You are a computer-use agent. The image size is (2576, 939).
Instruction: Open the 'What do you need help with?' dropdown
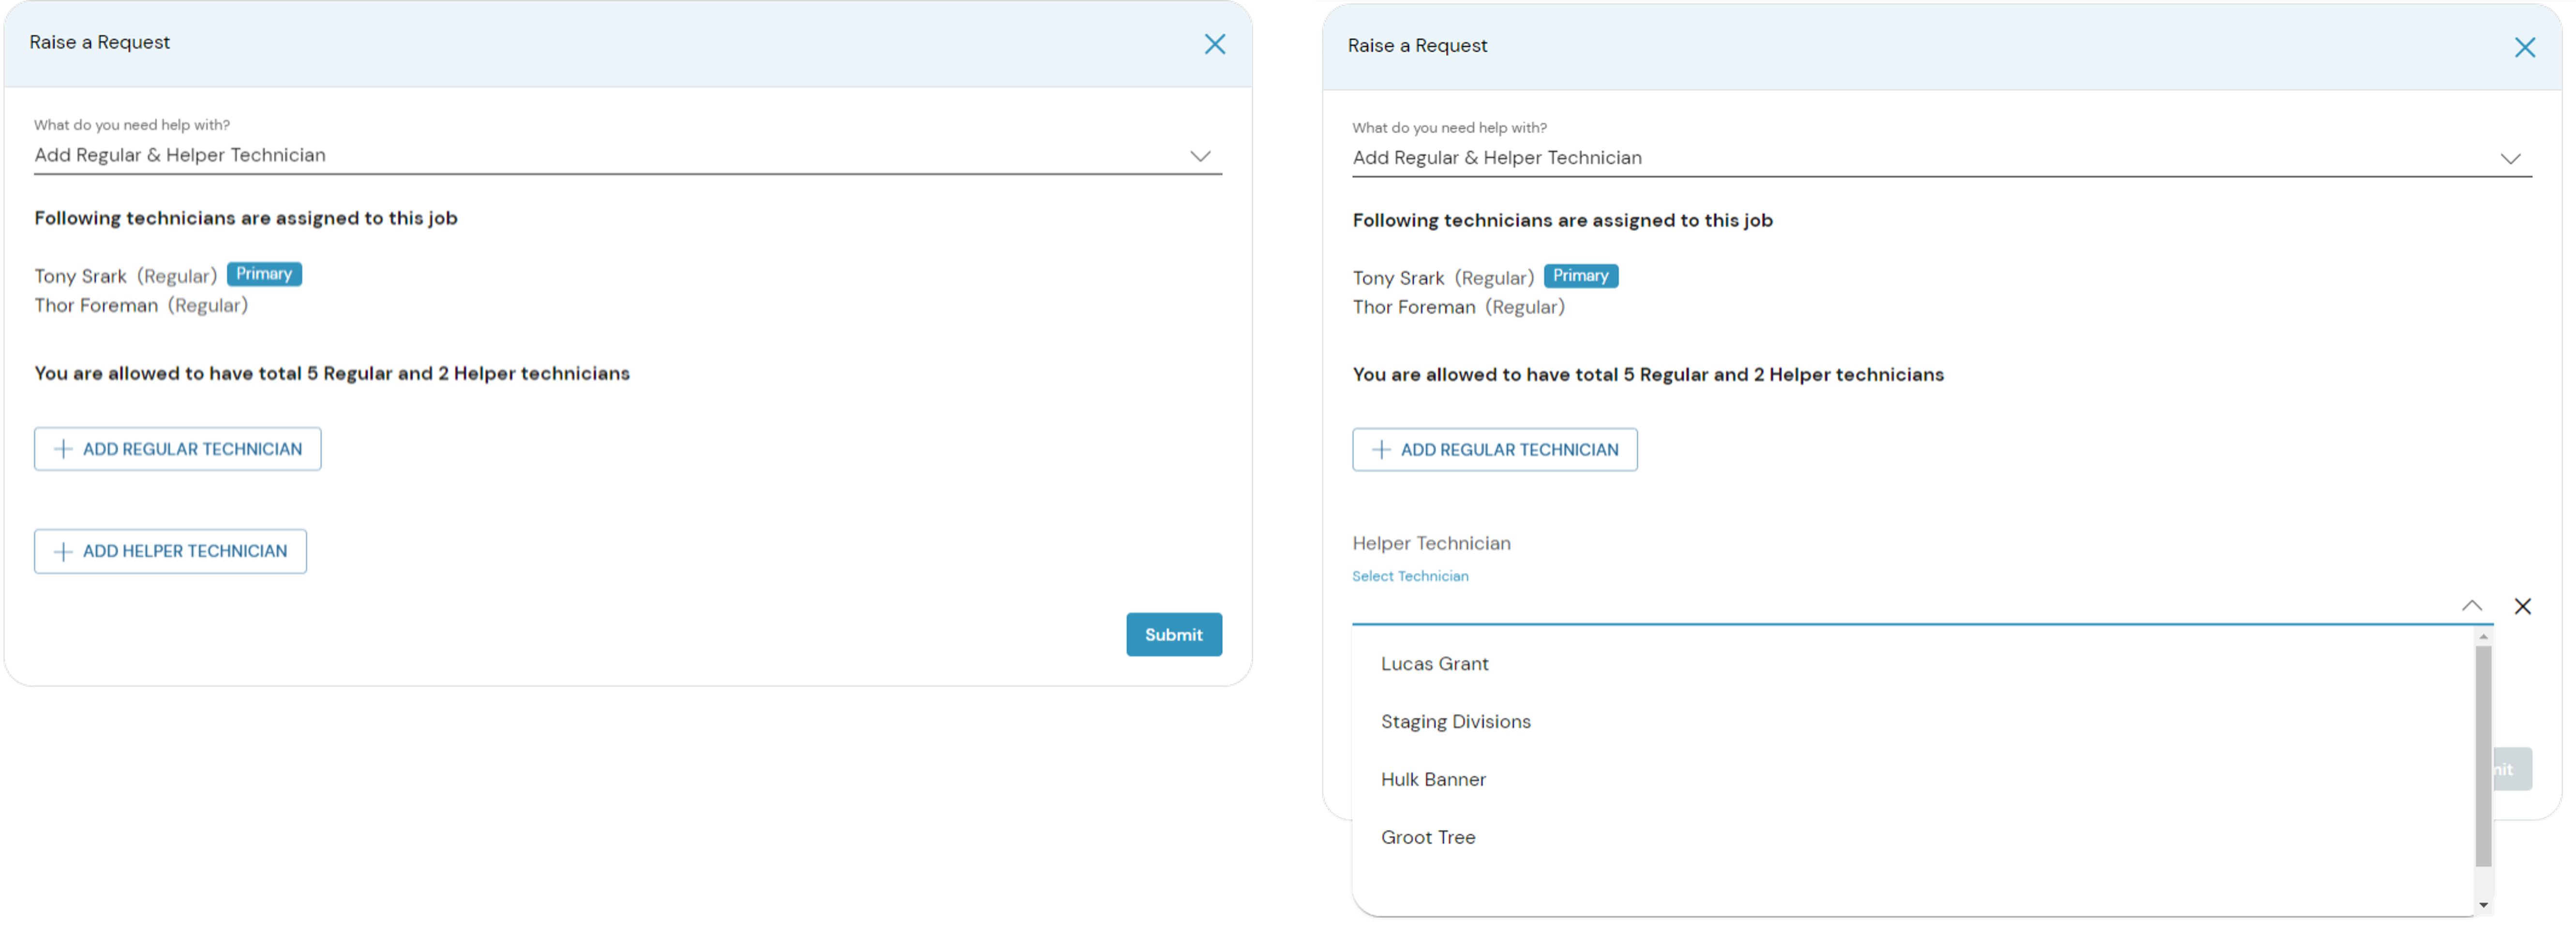(1200, 155)
